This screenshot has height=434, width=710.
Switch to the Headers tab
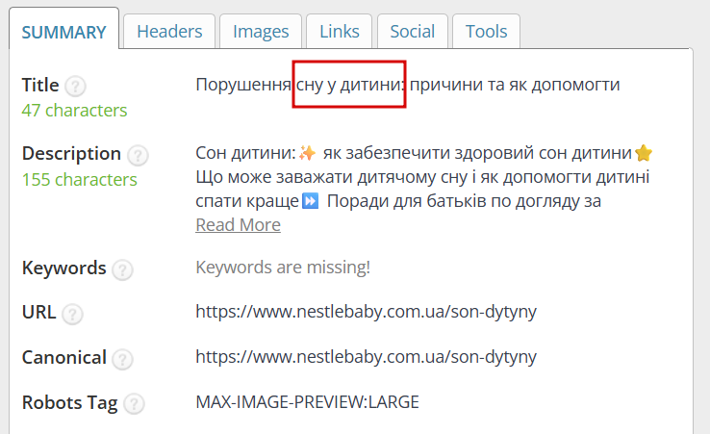coord(169,31)
